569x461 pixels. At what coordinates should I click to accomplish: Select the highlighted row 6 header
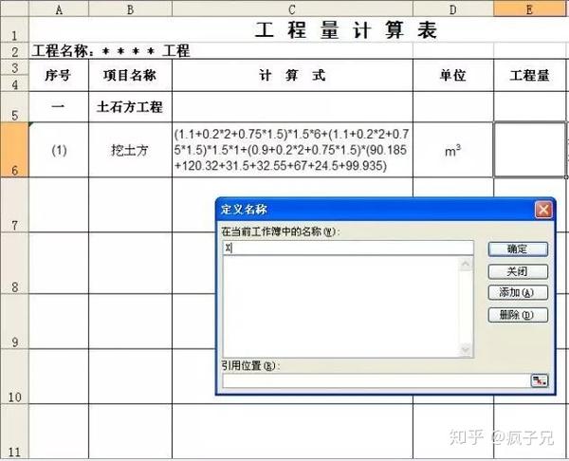(14, 150)
